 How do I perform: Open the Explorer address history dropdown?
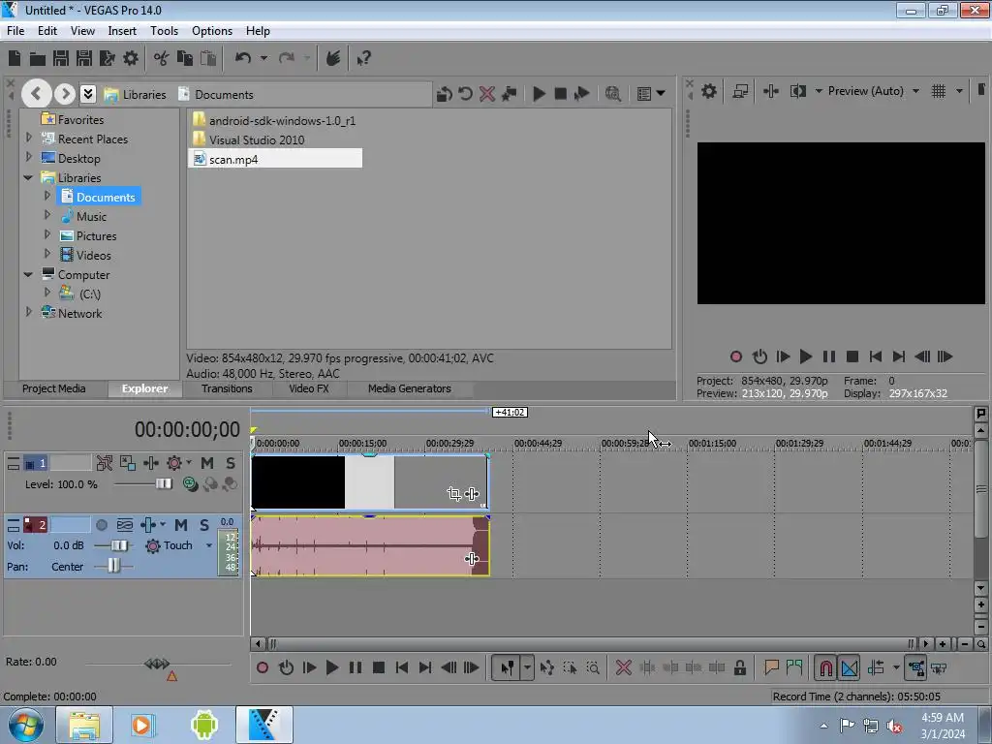coord(88,94)
